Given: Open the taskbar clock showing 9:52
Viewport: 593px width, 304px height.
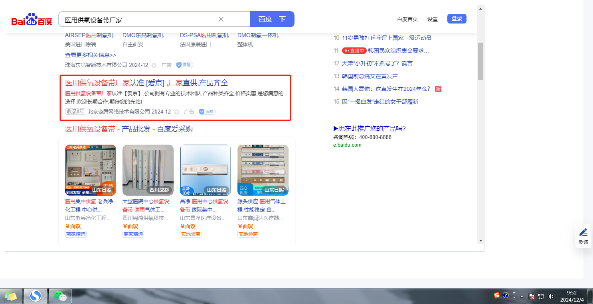Looking at the screenshot, I should pos(572,296).
